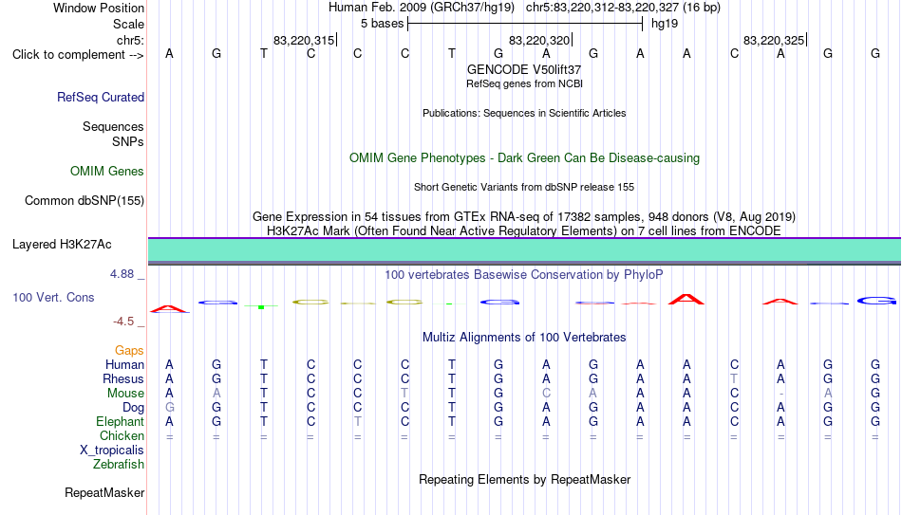Select the Rhesus species label
Image resolution: width=902 pixels, height=515 pixels.
pos(123,378)
